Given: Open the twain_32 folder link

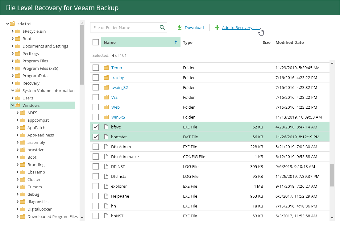Looking at the screenshot, I should pos(119,87).
